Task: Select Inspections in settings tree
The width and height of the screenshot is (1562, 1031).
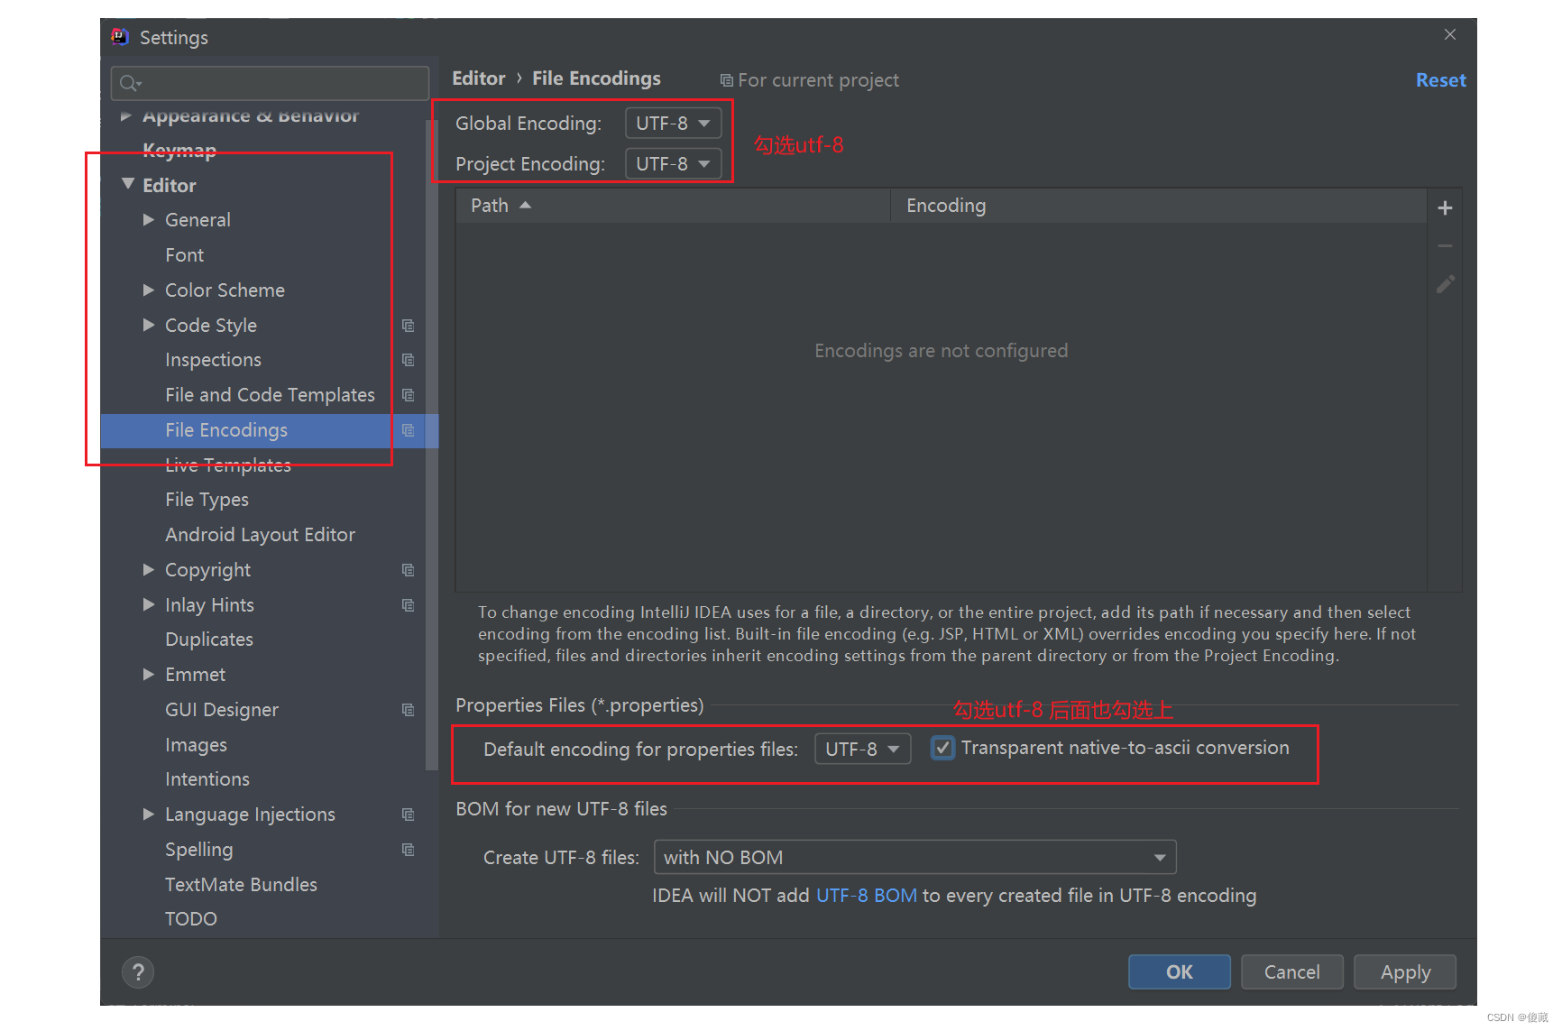Action: tap(213, 360)
